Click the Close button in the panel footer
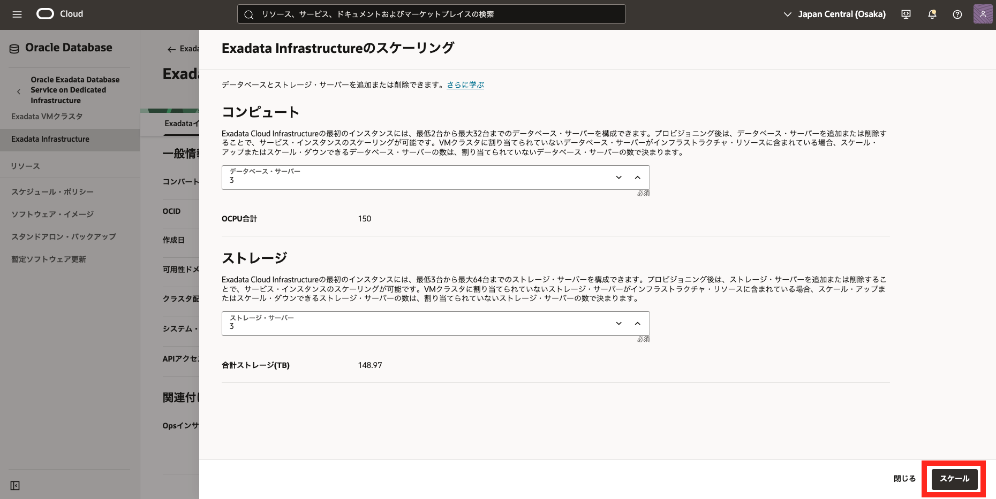Screen dimensions: 996x499 pos(904,479)
